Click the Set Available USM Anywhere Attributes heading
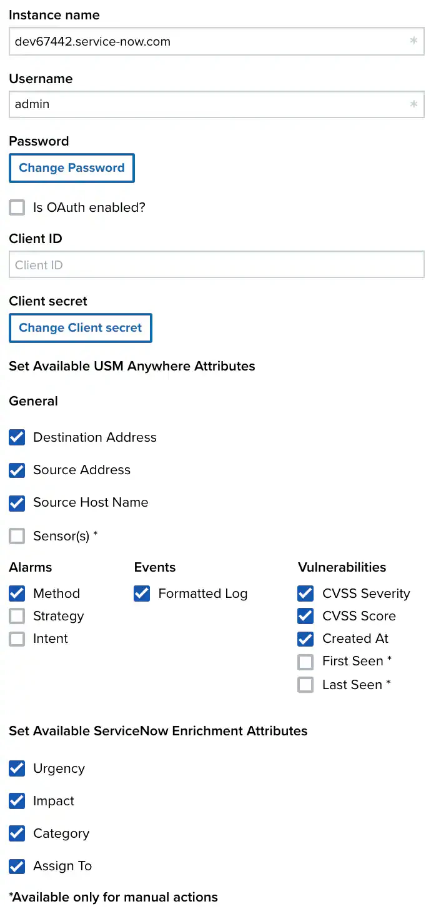Image resolution: width=436 pixels, height=914 pixels. [132, 366]
